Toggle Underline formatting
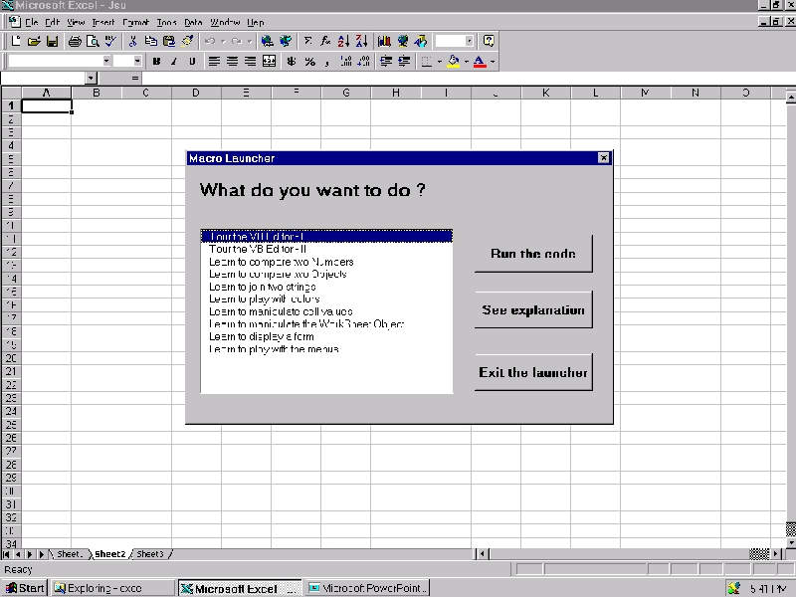The image size is (796, 597). (x=192, y=62)
